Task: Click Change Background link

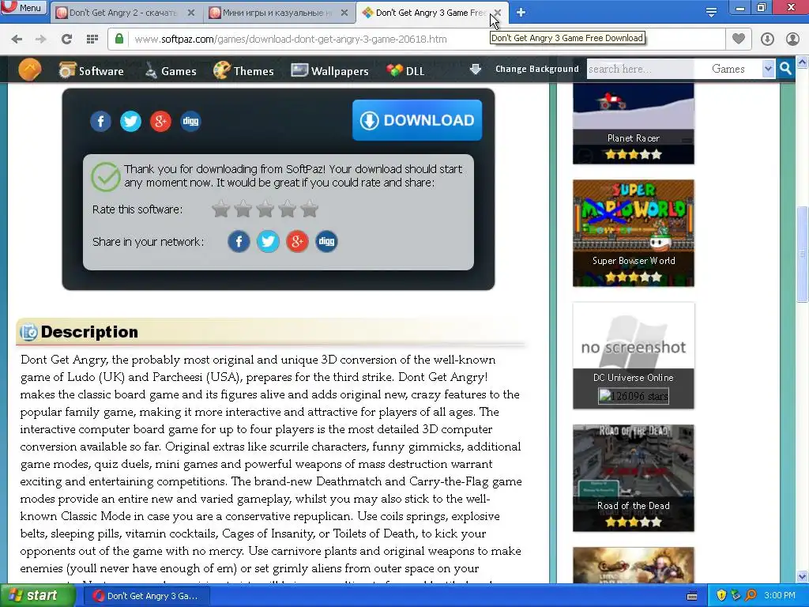Action: tap(537, 70)
